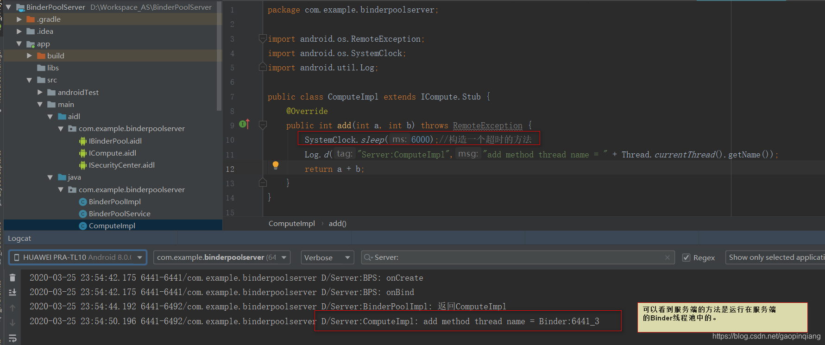This screenshot has width=825, height=345.
Task: Click the magnifier icon in Logcat filter
Action: [x=368, y=257]
